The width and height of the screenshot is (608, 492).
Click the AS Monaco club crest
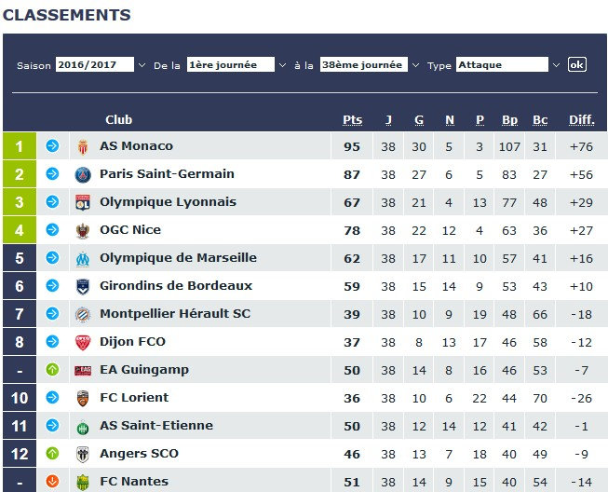(83, 146)
